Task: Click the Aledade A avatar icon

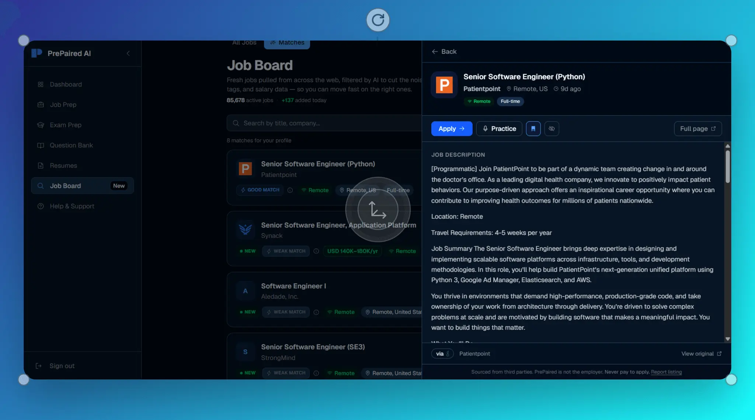Action: coord(245,291)
